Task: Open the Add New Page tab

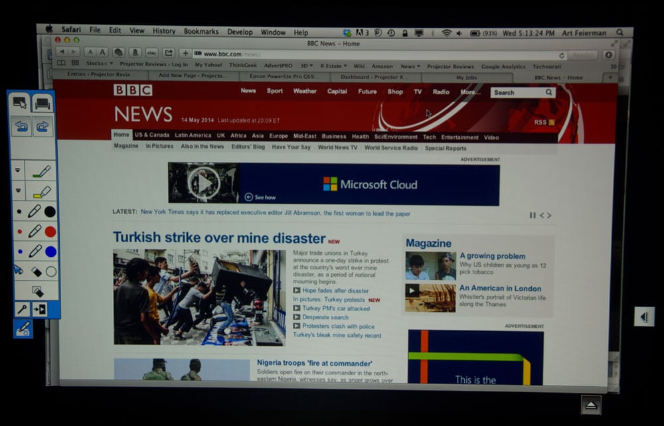Action: 193,75
